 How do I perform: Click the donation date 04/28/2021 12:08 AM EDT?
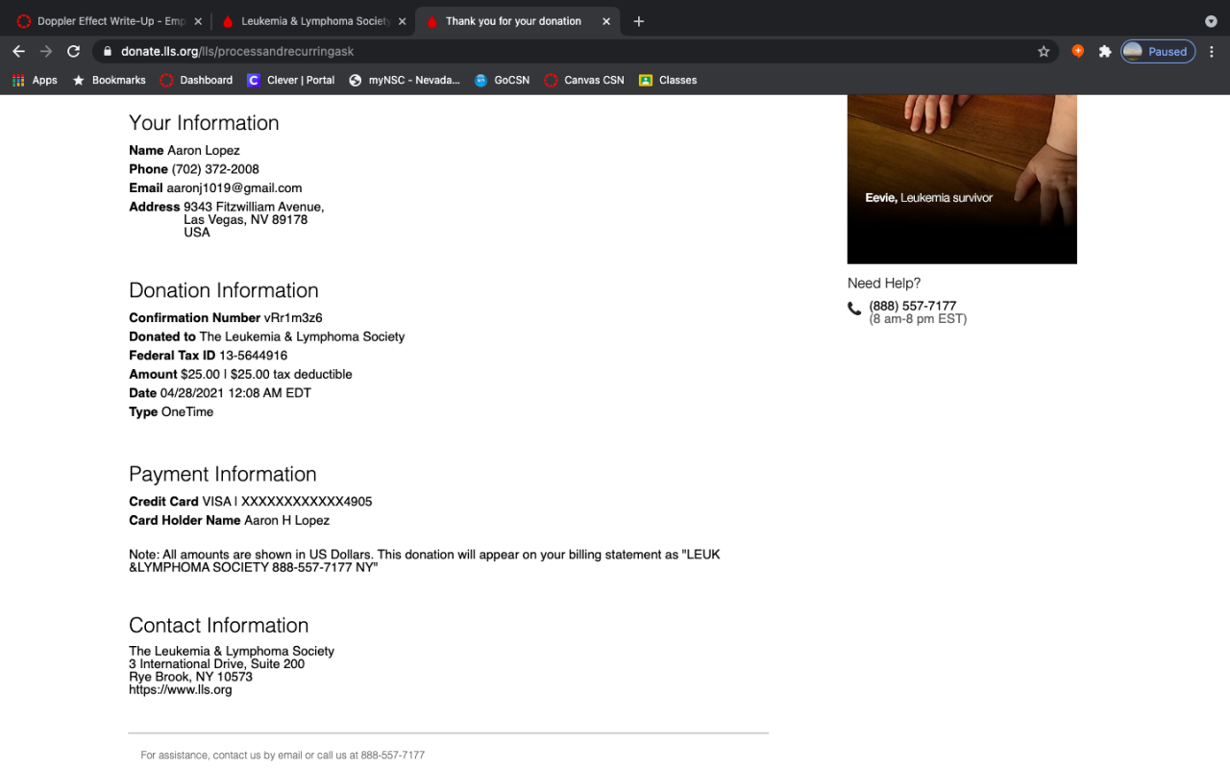click(235, 393)
